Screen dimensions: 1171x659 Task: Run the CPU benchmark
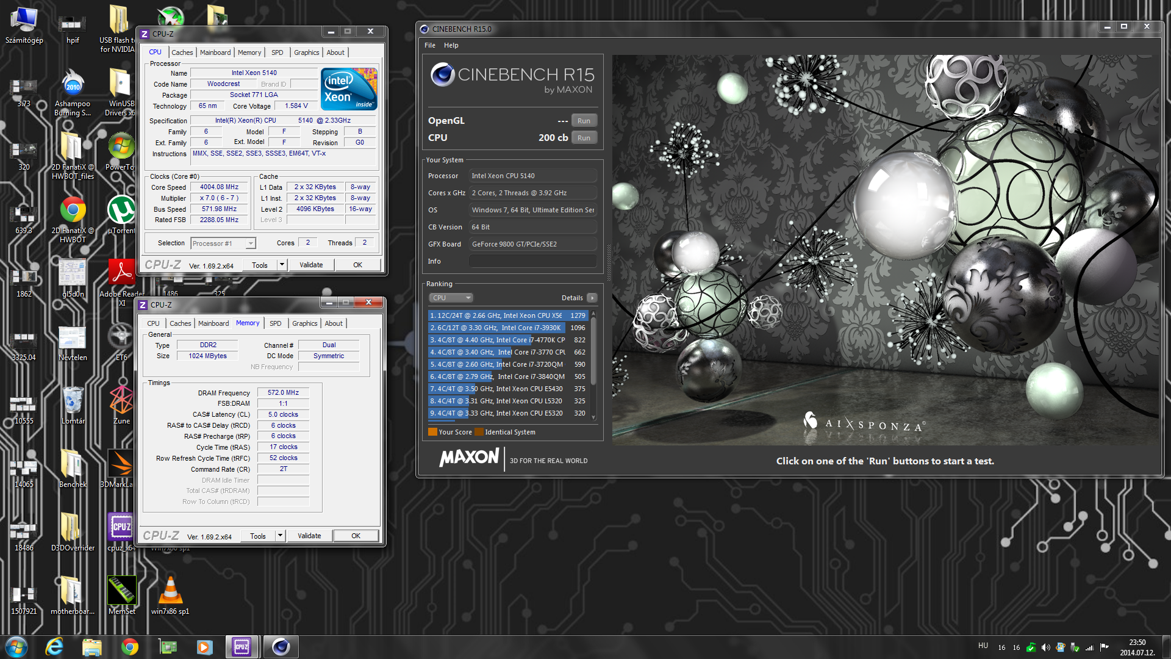tap(584, 138)
